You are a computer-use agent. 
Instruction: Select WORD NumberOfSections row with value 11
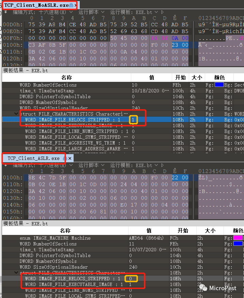pos(123,244)
